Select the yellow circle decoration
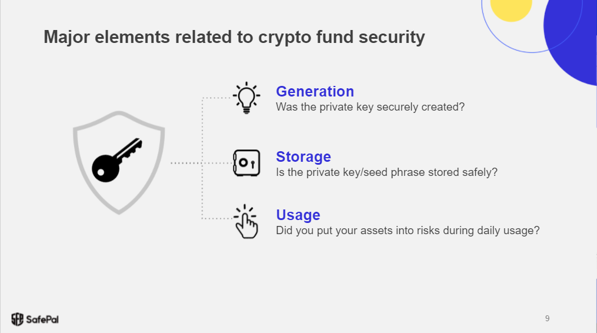Screen dimensions: 597x333 [x=511, y=9]
